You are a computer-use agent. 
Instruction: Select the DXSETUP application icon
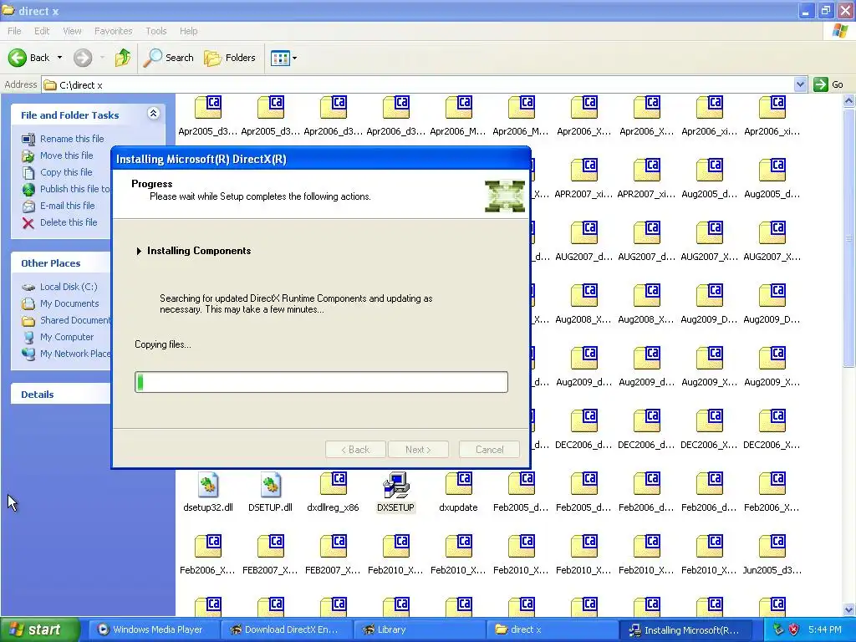[x=395, y=485]
